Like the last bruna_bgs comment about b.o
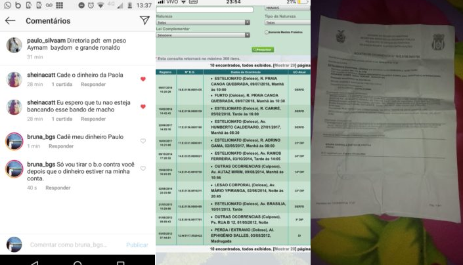The height and width of the screenshot is (265, 463). [x=143, y=169]
